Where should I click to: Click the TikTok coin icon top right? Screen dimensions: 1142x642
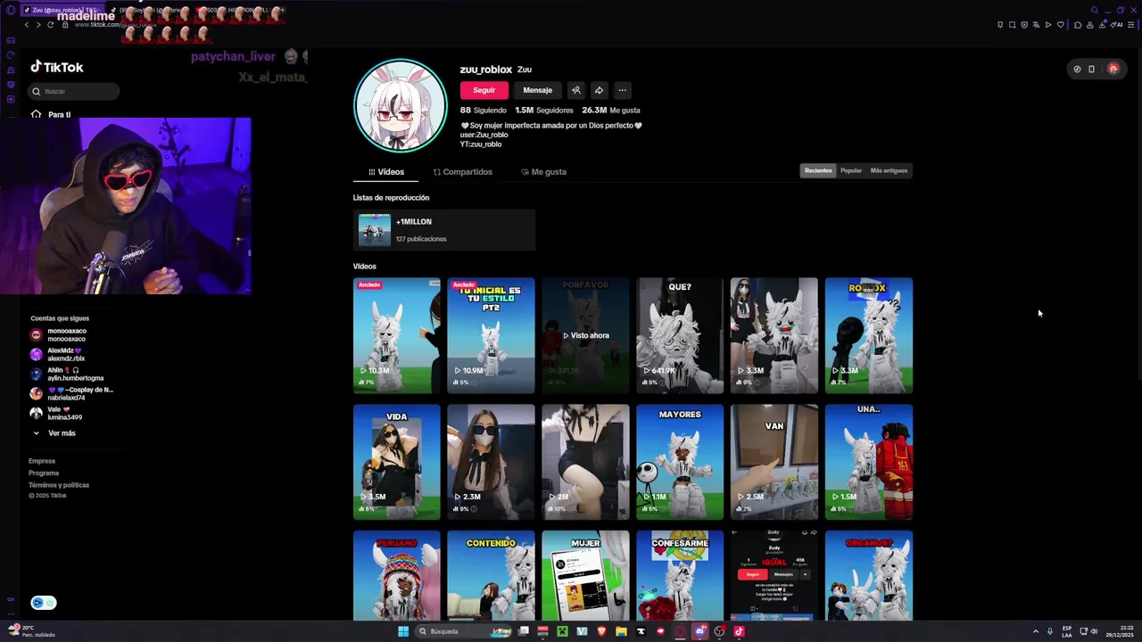coord(1077,69)
